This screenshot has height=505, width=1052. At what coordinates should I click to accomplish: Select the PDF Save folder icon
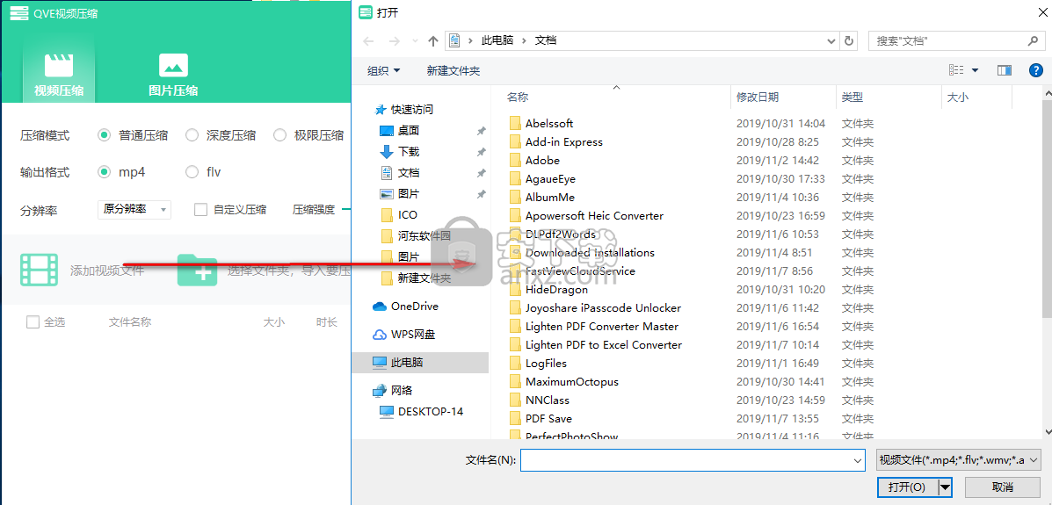(x=515, y=418)
